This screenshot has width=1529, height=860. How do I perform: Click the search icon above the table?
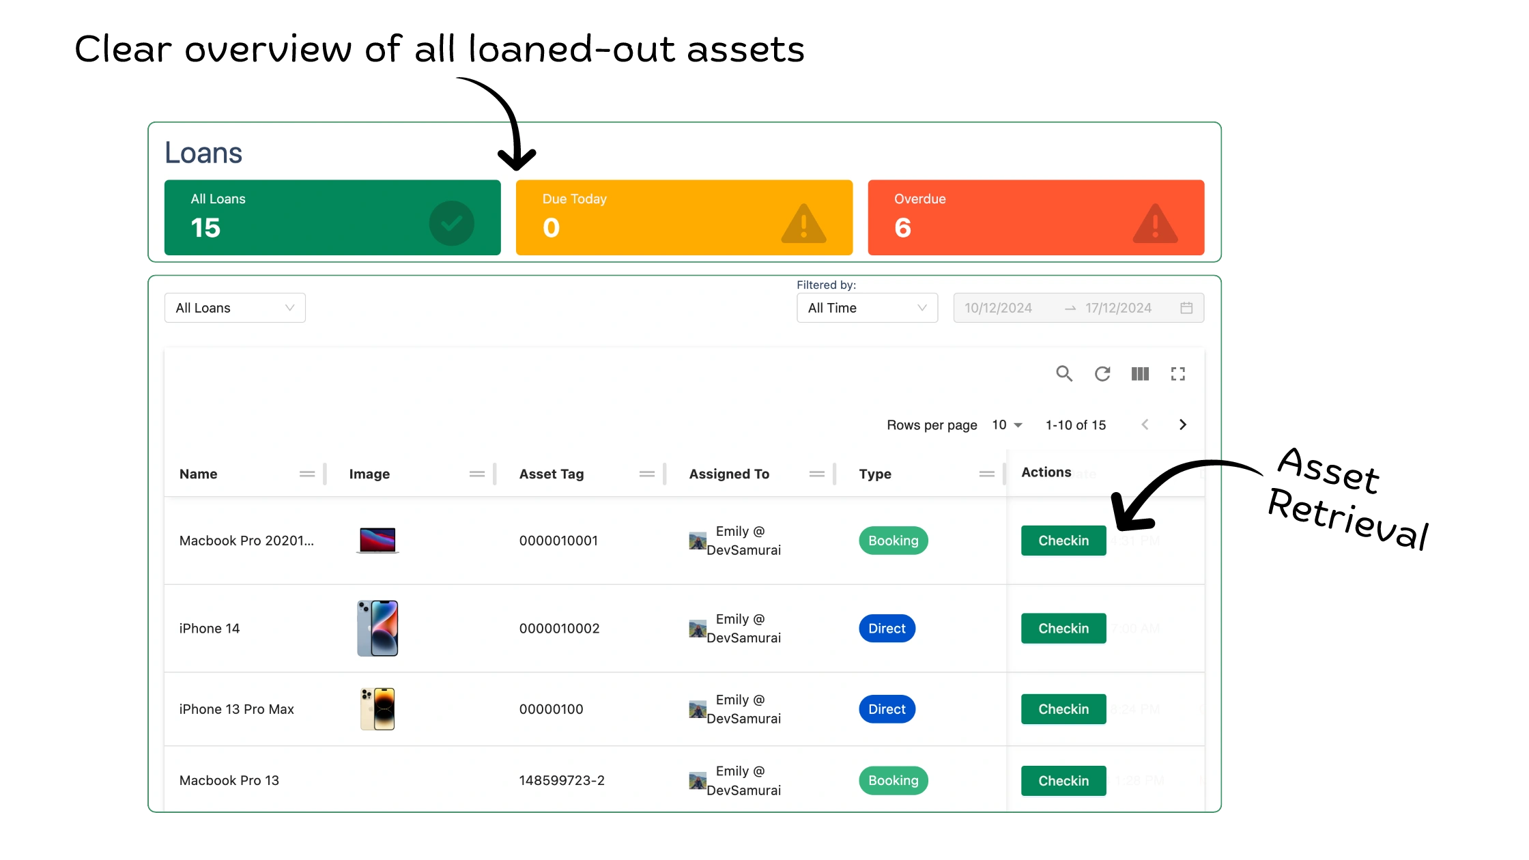tap(1064, 373)
